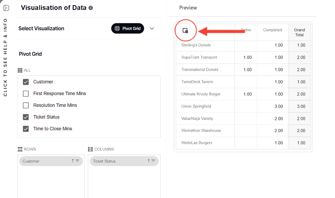
Task: Click the sort arrow on Customer row field
Action: click(73, 161)
